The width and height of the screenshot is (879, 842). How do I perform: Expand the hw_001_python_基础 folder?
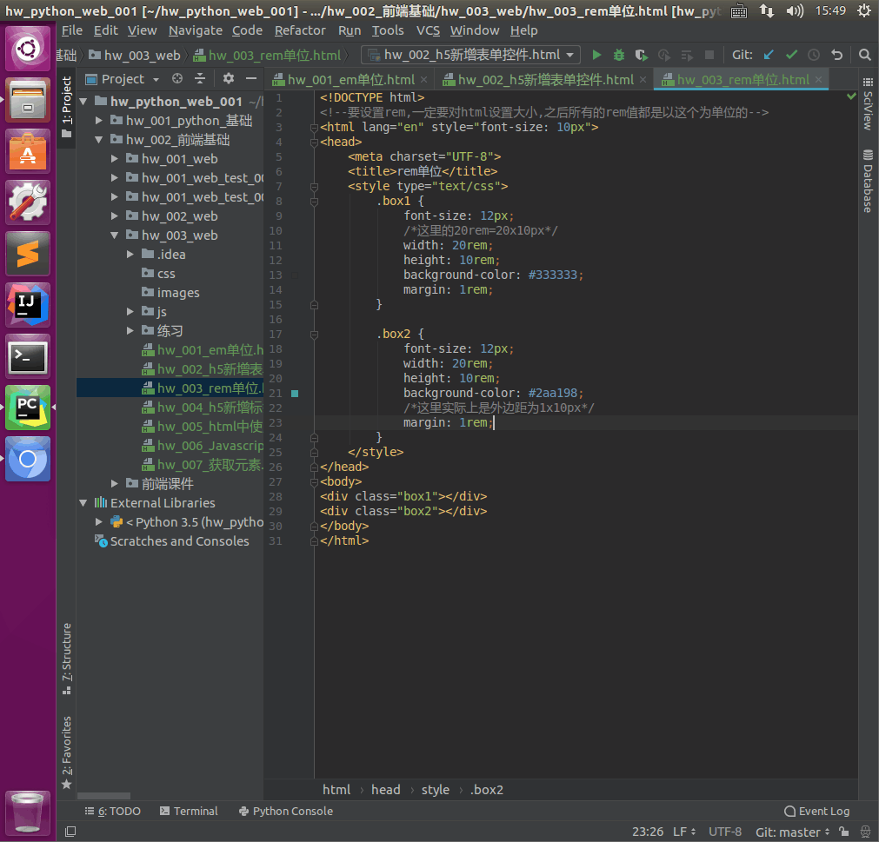pos(100,121)
